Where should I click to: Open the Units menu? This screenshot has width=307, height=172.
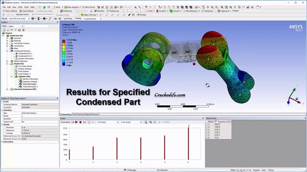20,7
